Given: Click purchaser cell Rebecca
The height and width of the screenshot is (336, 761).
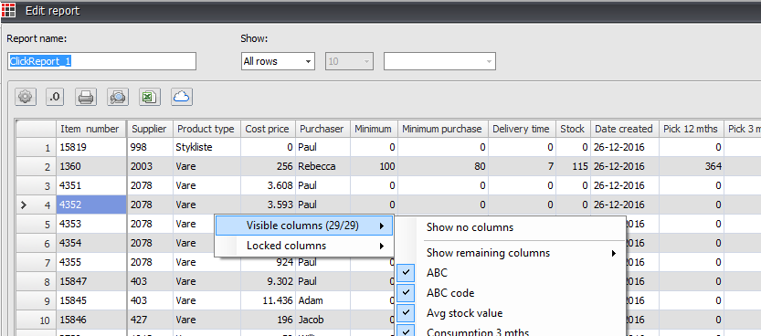Looking at the screenshot, I should pyautogui.click(x=322, y=166).
